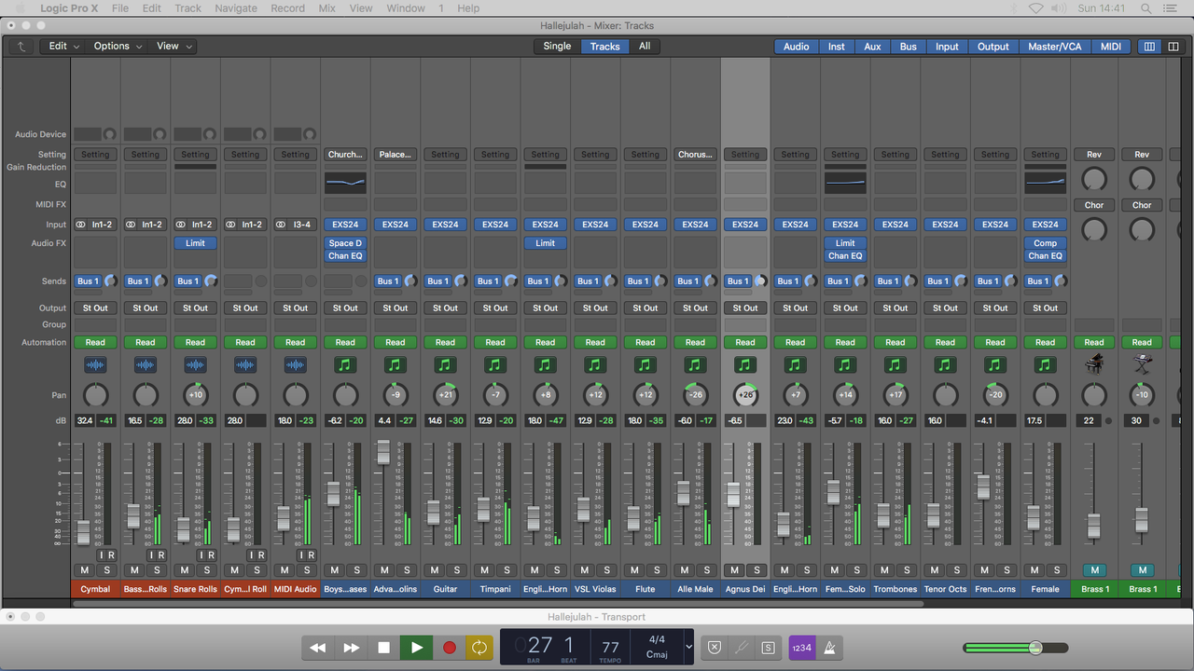Click the Trombones track music note icon
Image resolution: width=1194 pixels, height=671 pixels.
pos(895,365)
